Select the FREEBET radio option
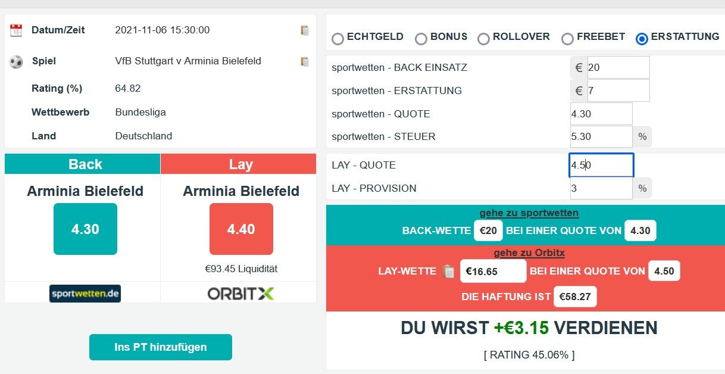This screenshot has height=374, width=725. [567, 39]
